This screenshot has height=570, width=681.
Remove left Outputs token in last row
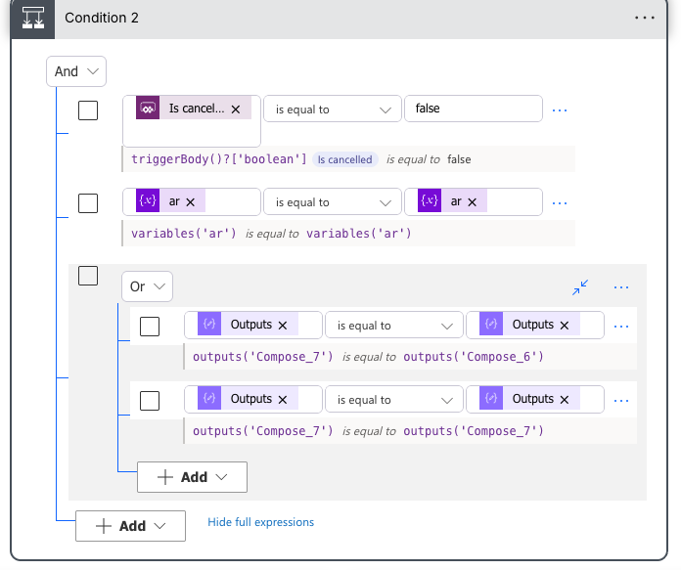283,400
